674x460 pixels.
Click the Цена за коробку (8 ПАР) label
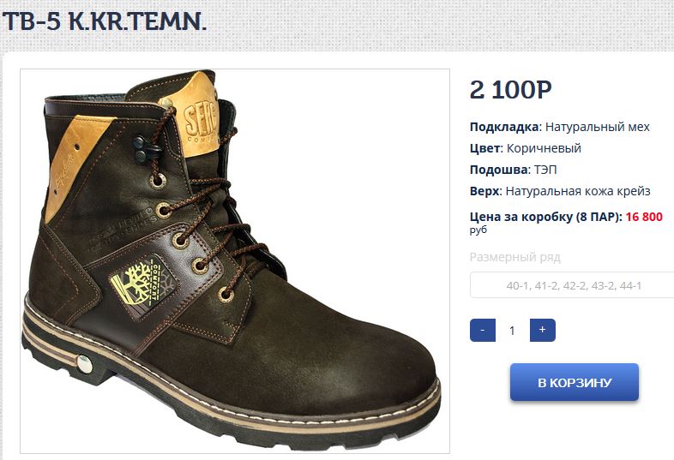tap(545, 217)
